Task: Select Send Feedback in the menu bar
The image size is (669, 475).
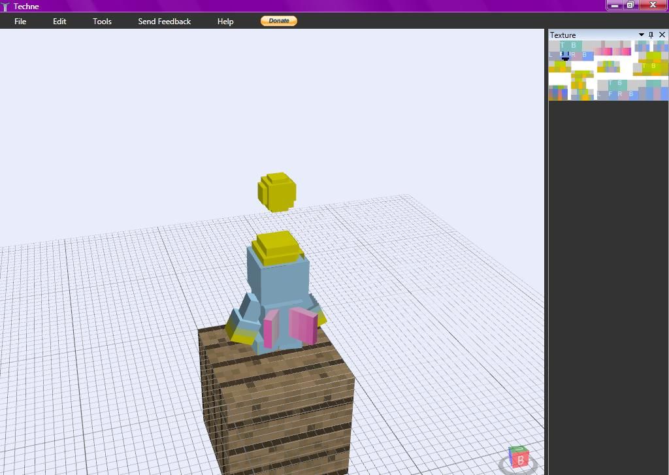Action: (164, 22)
